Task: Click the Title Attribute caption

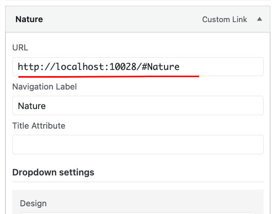Action: click(x=39, y=126)
